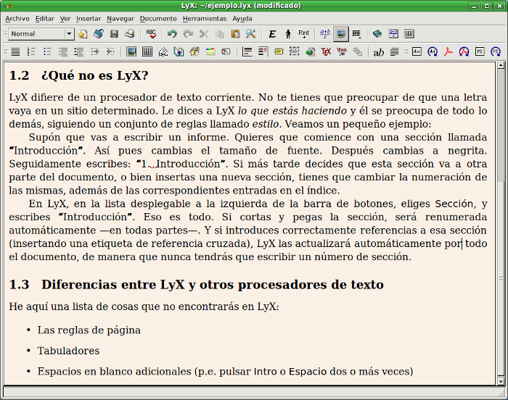This screenshot has width=508, height=400.
Task: Click the heading 'Diferencias entre LyX y otros procesadores'
Action: tap(212, 285)
